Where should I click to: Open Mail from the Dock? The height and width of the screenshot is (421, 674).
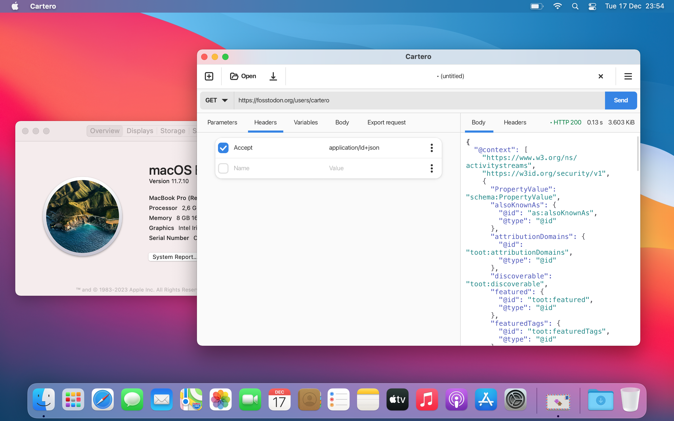click(162, 399)
